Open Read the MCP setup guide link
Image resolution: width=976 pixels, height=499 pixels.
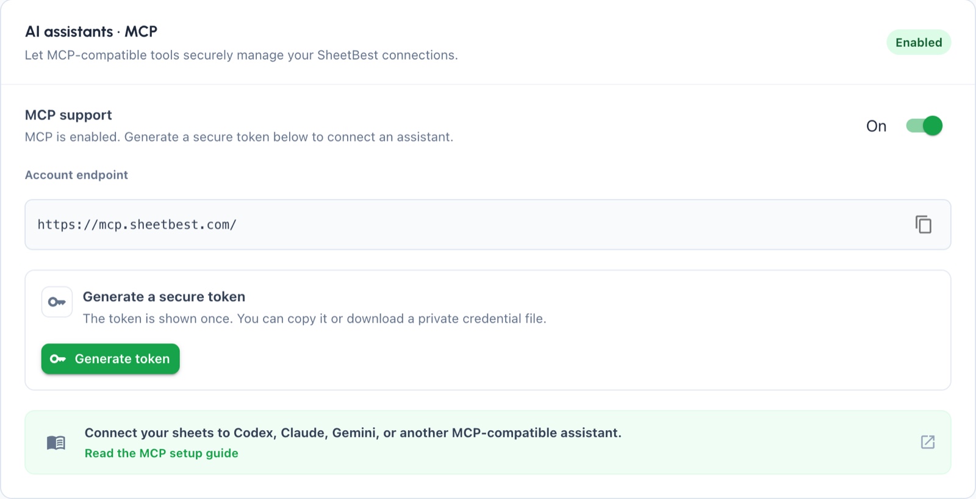[x=162, y=453]
